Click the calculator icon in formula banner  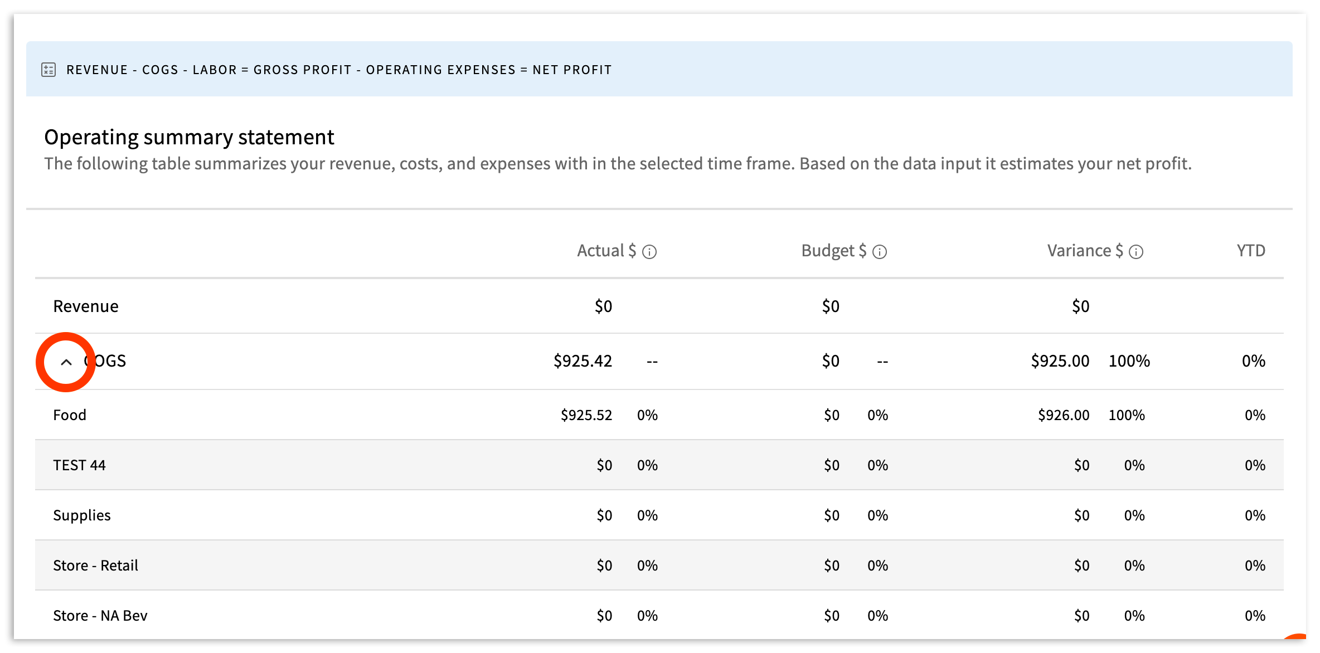click(x=48, y=70)
